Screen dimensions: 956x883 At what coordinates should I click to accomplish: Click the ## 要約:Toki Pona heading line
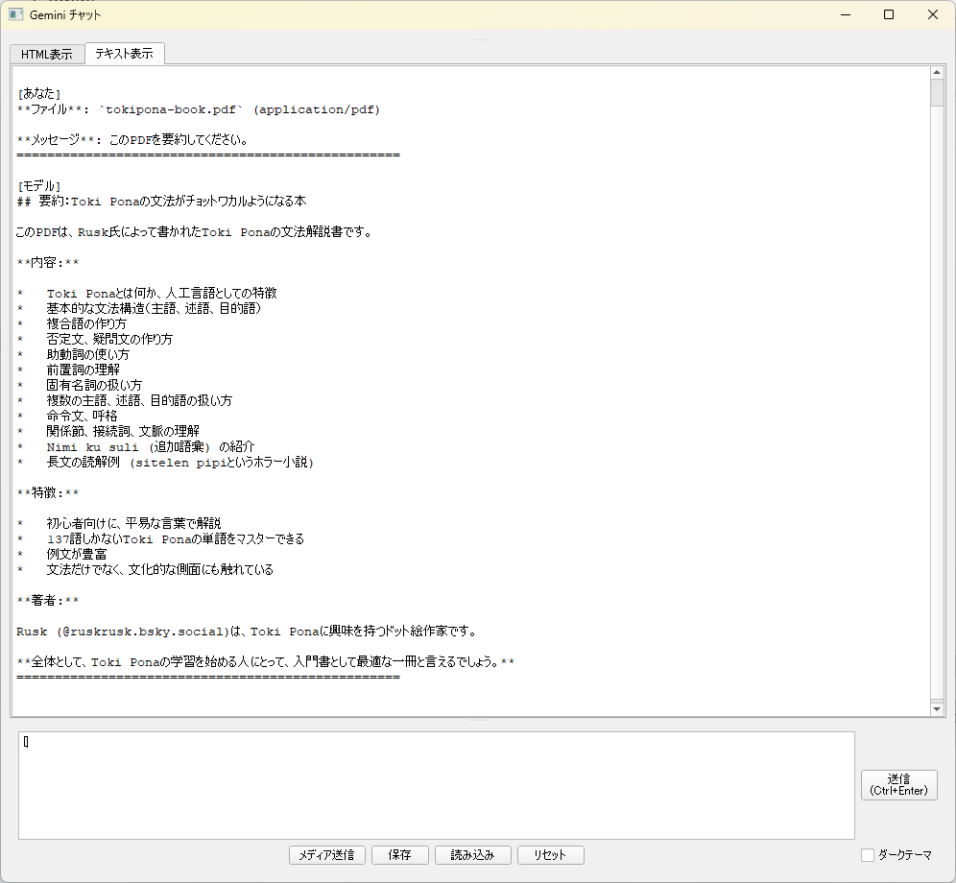click(161, 202)
